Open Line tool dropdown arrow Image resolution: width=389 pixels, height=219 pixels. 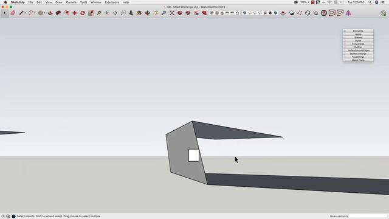25,13
